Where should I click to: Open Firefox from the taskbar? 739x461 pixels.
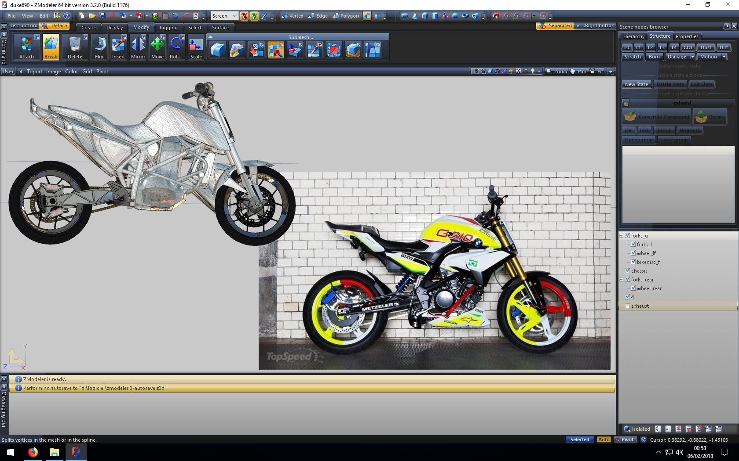[33, 452]
